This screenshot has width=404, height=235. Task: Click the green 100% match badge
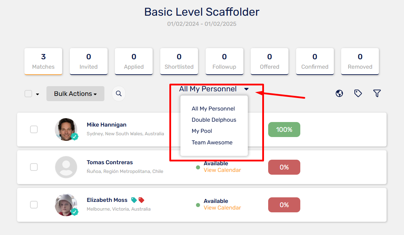pos(284,129)
